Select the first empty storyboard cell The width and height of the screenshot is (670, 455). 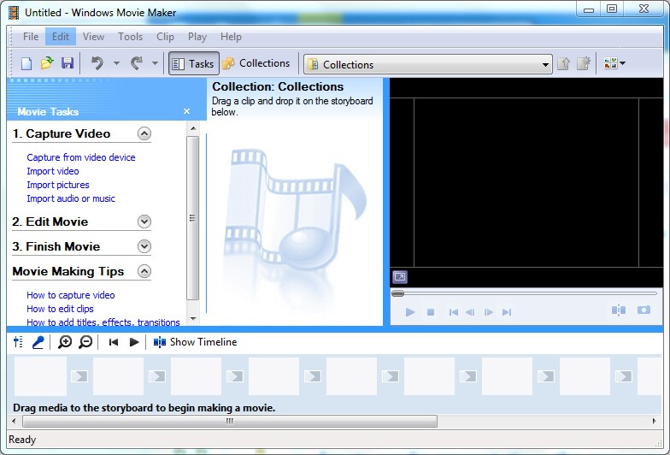(x=41, y=376)
